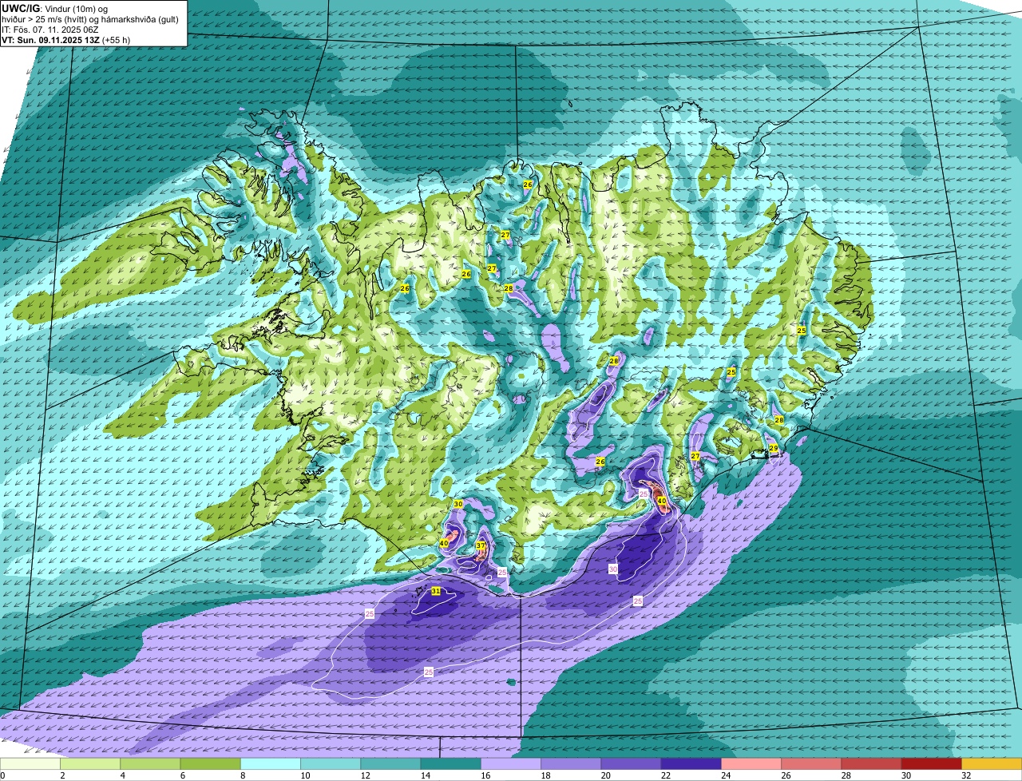Click the yellow "40" label left of the 37
Screen dimensions: 1022x781
(x=444, y=544)
